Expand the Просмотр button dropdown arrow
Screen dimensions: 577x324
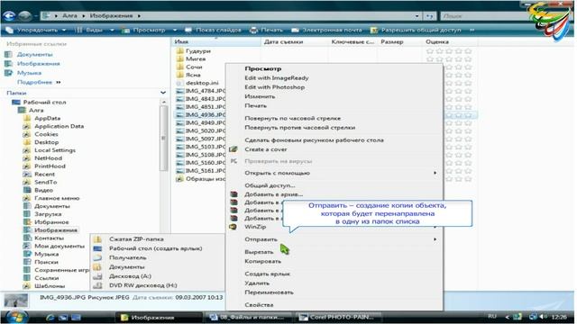pyautogui.click(x=175, y=30)
